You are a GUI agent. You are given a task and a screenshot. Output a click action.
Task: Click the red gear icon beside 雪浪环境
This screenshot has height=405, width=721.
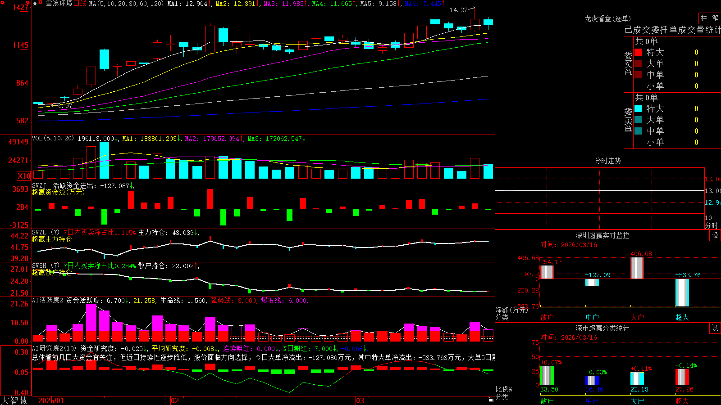pos(41,3)
